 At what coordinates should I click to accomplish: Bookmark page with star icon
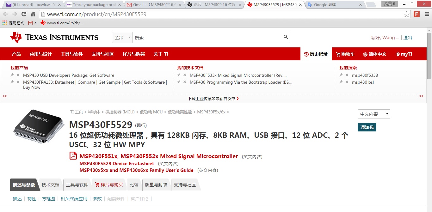406,14
